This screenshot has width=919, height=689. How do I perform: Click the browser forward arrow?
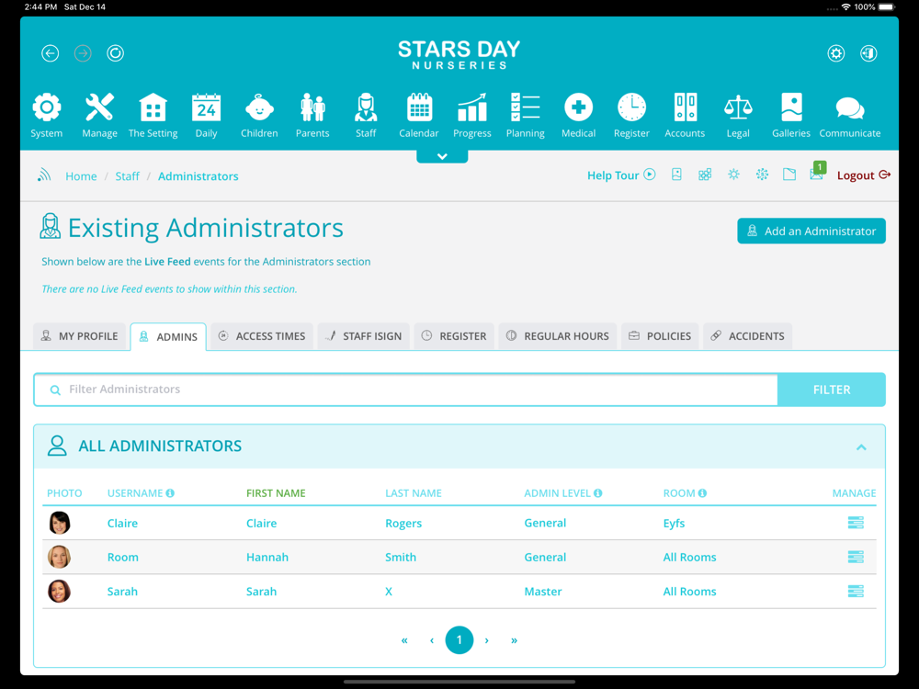click(x=83, y=53)
